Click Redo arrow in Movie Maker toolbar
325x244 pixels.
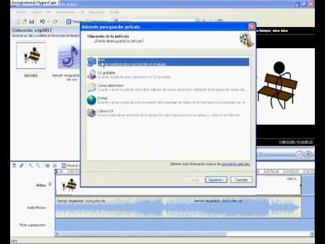56,22
